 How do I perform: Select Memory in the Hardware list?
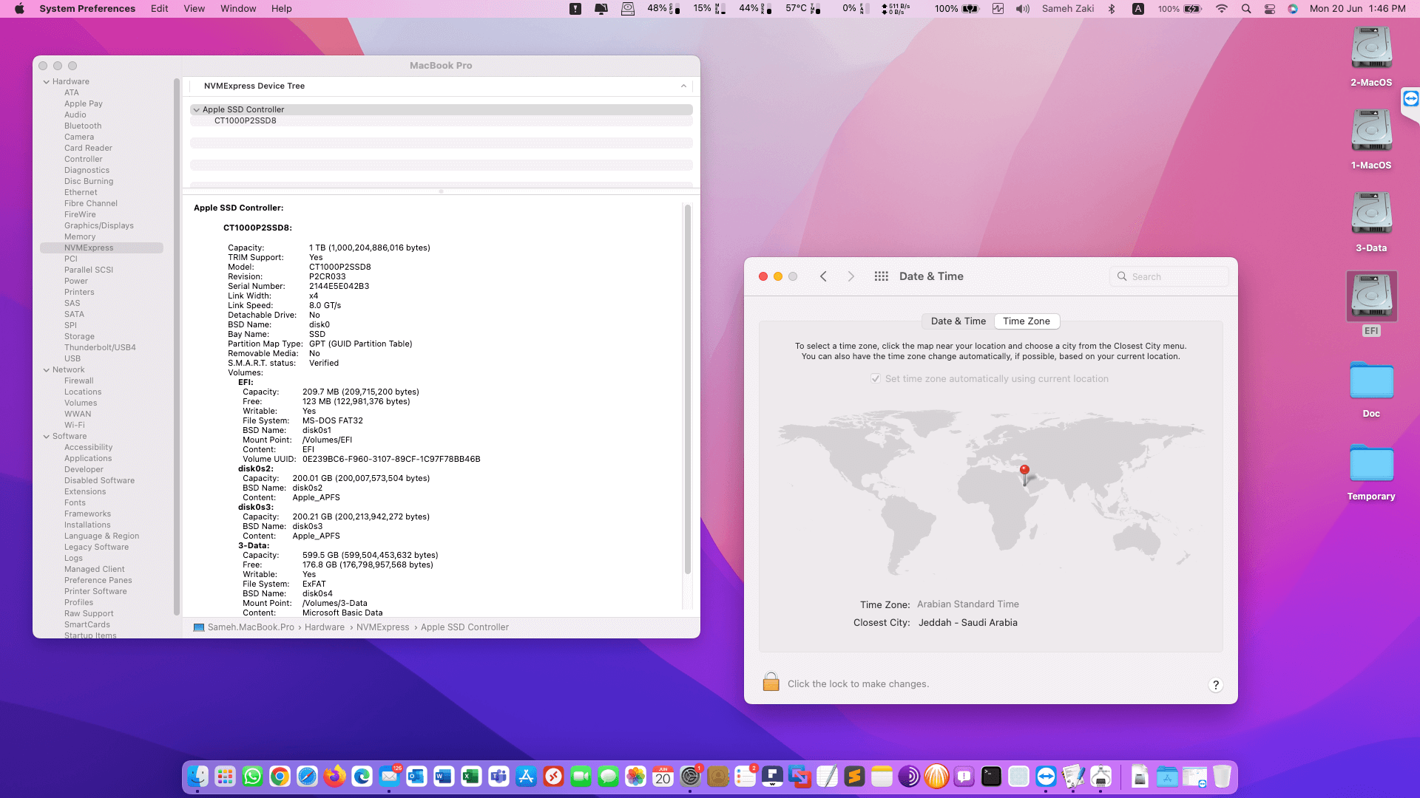tap(80, 237)
